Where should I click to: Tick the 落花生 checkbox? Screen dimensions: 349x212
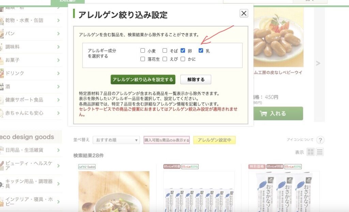(143, 59)
